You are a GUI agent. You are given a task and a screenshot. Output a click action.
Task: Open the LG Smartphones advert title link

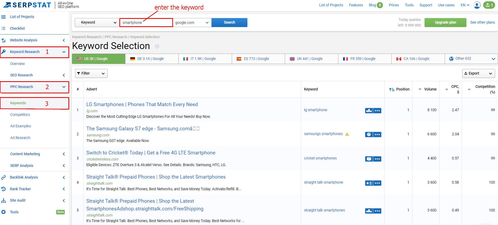tap(142, 105)
